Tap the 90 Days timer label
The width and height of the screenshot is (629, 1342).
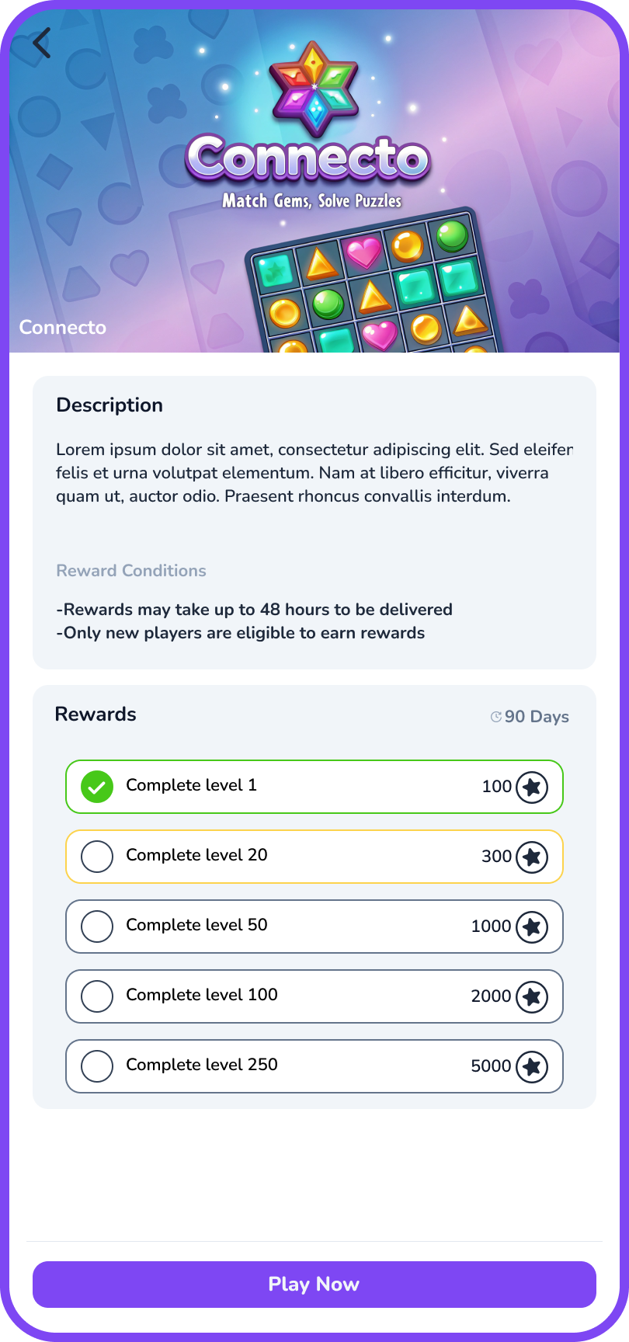[536, 716]
